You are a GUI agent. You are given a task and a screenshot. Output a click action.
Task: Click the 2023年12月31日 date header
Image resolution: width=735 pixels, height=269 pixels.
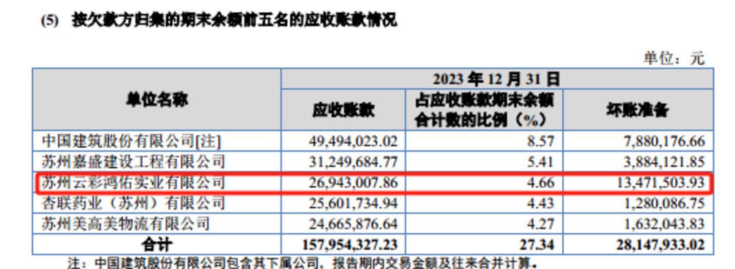point(496,79)
